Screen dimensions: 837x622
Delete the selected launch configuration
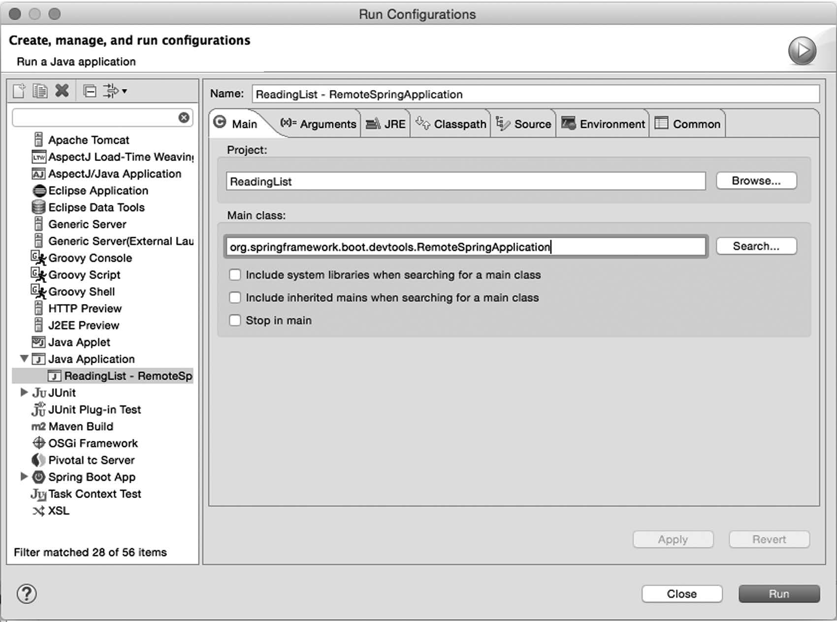[x=61, y=91]
